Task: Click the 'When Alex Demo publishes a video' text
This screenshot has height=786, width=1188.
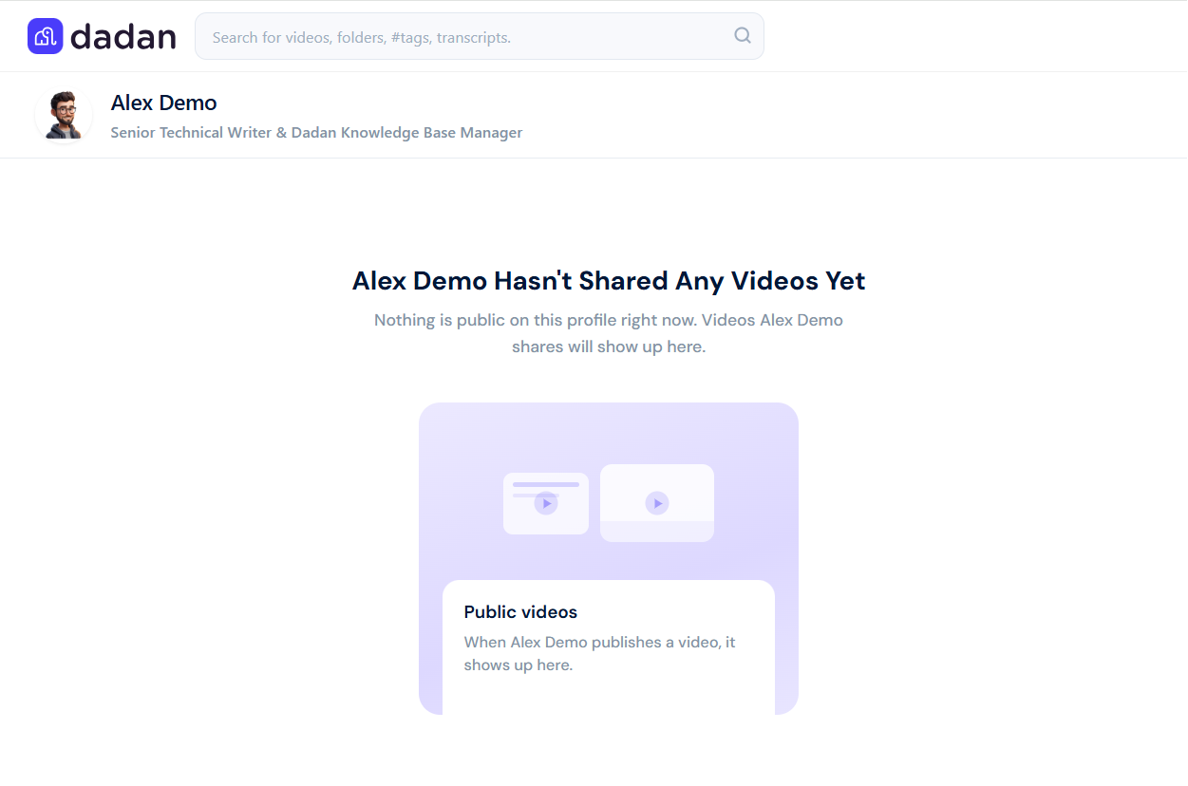Action: (x=600, y=654)
